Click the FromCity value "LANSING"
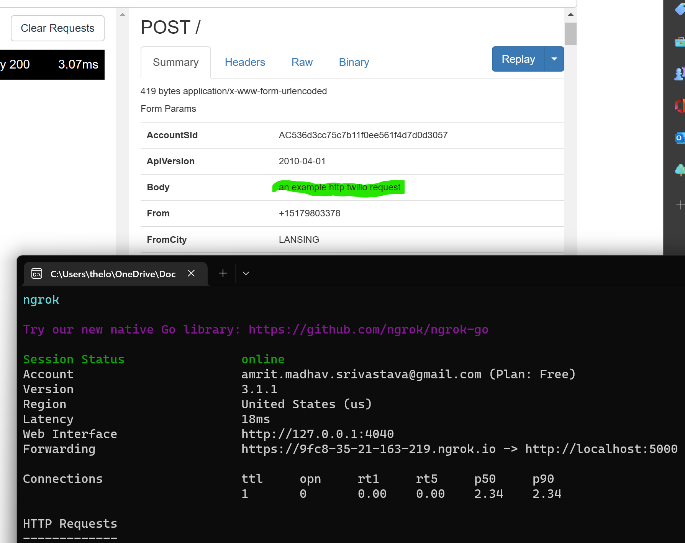The width and height of the screenshot is (685, 543). 299,240
